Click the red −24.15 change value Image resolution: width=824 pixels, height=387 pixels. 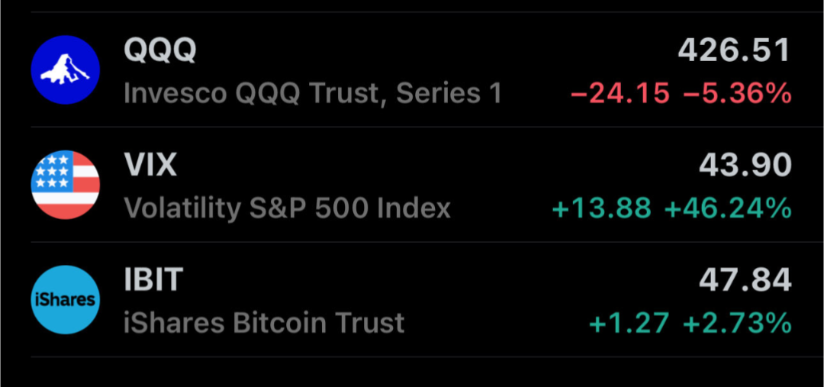(620, 94)
